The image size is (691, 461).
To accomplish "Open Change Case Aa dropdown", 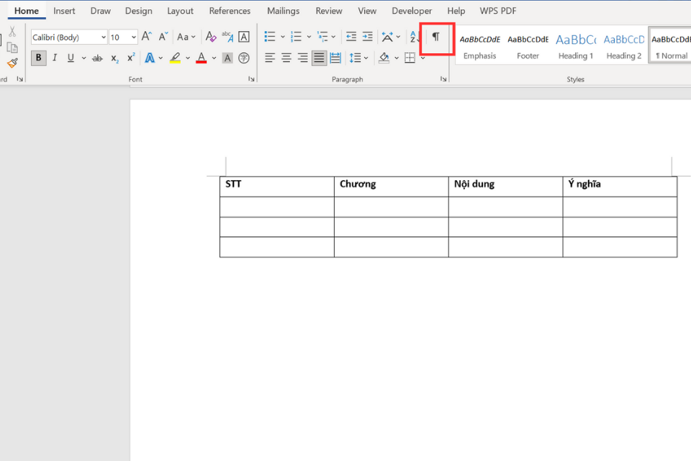I will (186, 37).
